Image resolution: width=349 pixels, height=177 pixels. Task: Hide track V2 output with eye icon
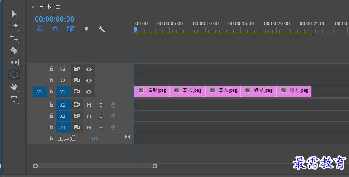(89, 80)
